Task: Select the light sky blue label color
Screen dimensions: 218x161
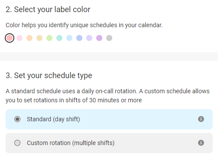Action: click(69, 38)
